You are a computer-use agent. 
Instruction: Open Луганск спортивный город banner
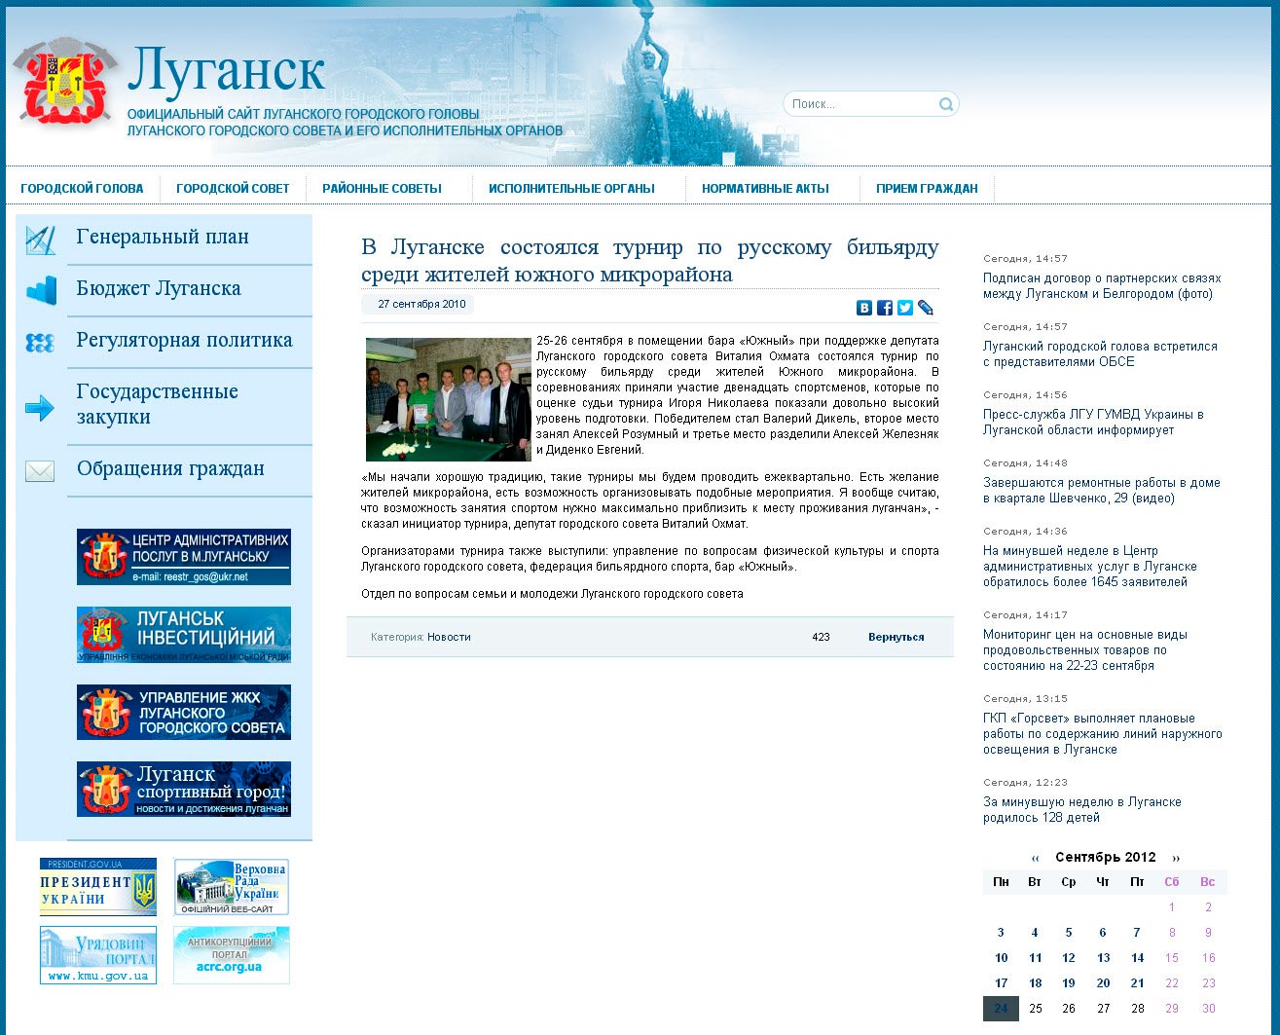click(x=184, y=789)
